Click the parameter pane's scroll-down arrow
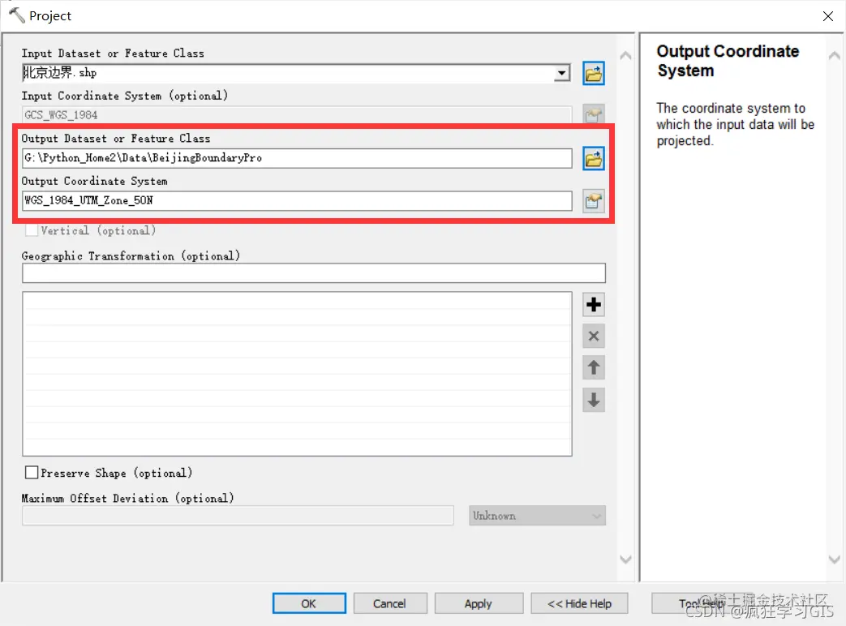 (x=625, y=560)
